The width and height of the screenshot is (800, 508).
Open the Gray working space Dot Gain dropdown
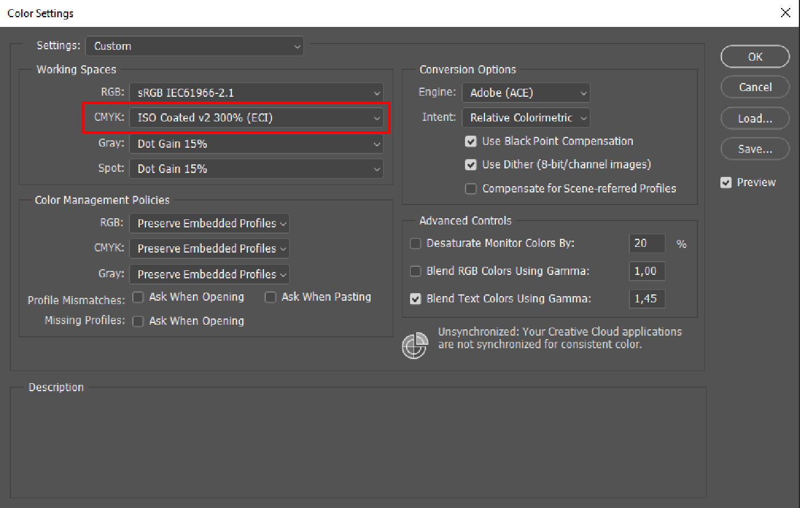(x=257, y=144)
